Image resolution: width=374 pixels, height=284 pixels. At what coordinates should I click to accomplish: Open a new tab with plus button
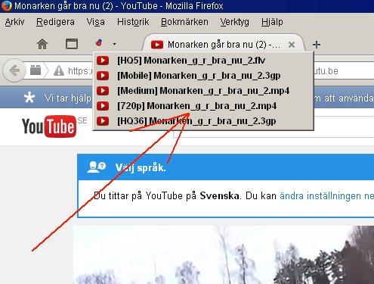317,45
